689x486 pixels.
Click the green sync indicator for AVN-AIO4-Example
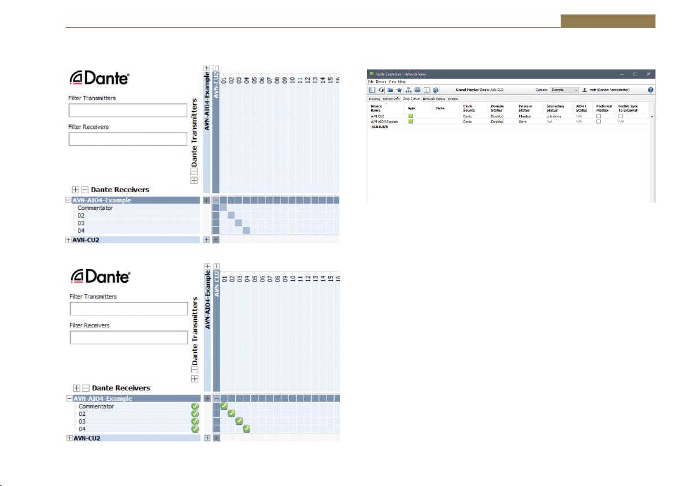pos(411,122)
